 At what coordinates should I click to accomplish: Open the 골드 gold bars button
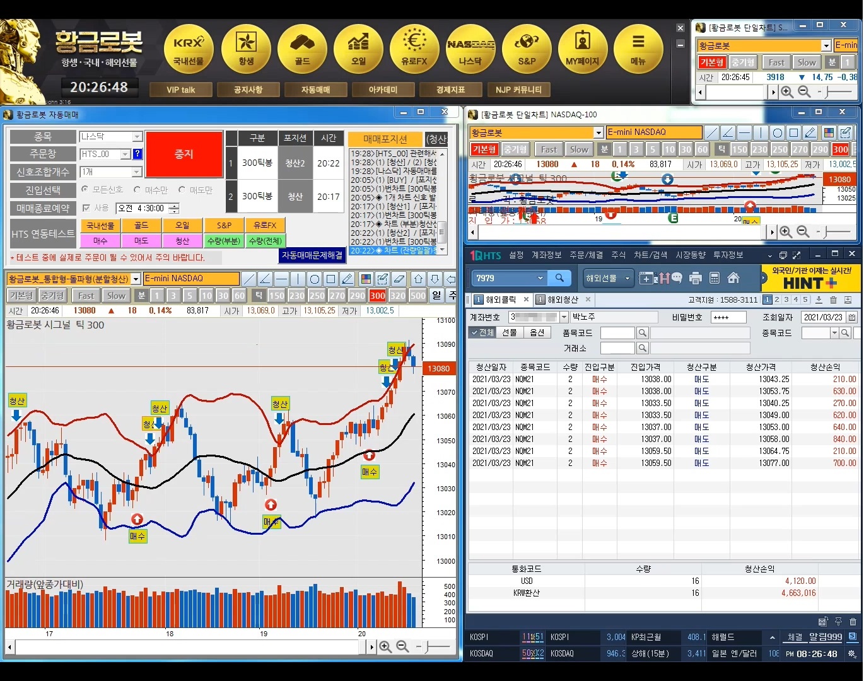pyautogui.click(x=302, y=49)
